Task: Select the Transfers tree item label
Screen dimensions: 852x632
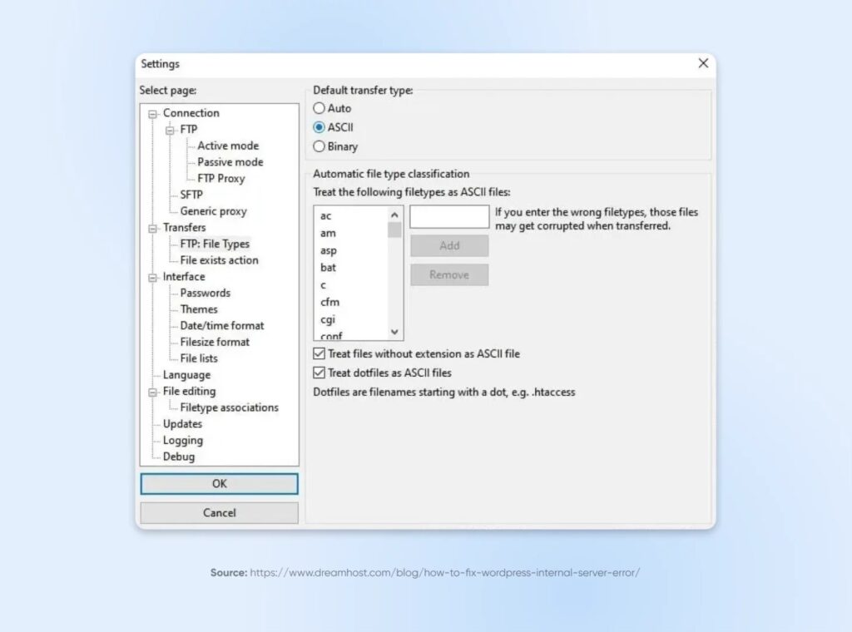Action: point(184,227)
